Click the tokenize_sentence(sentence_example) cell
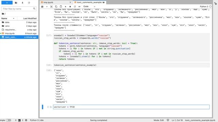This screenshot has height=122, width=218. click(x=131, y=65)
